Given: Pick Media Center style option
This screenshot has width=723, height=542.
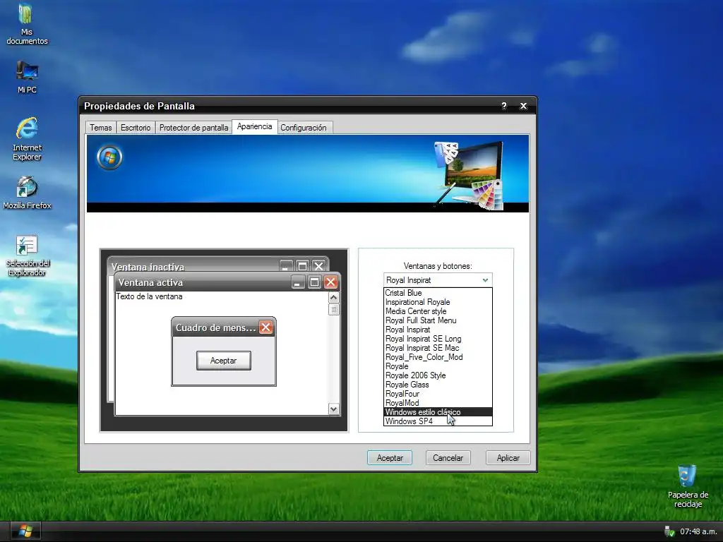Looking at the screenshot, I should 438,311.
